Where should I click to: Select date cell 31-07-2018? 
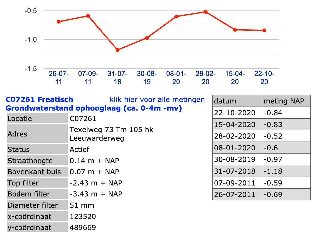237,171
